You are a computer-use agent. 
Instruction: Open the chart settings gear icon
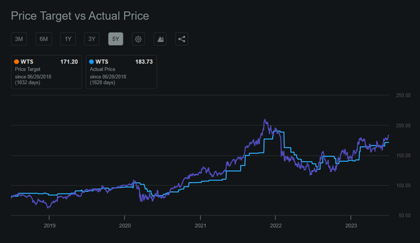pos(138,39)
